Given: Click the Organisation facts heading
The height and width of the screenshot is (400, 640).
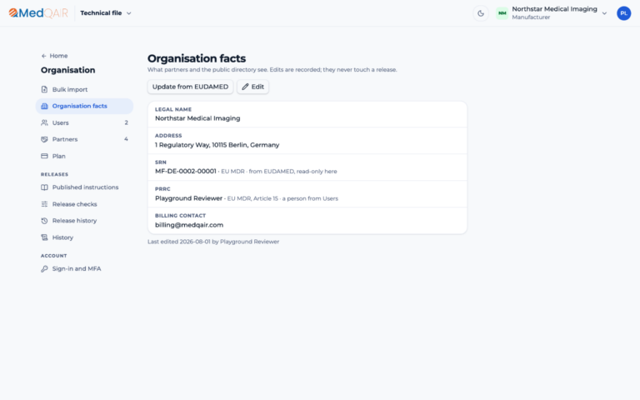Looking at the screenshot, I should [x=197, y=58].
